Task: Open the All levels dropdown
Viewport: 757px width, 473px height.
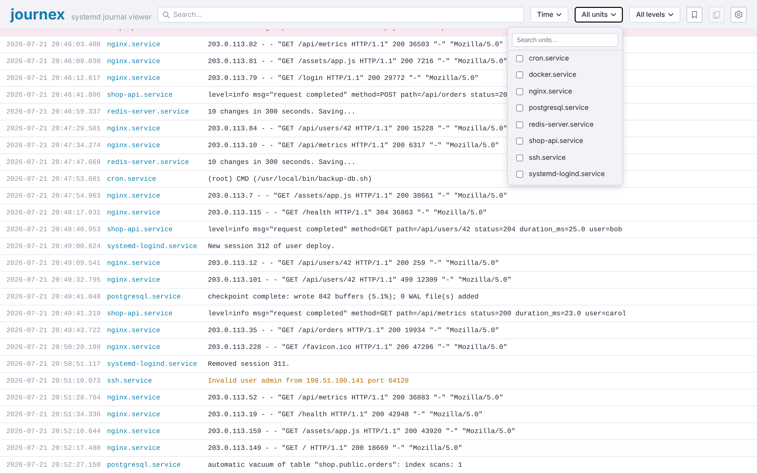Action: coord(654,15)
